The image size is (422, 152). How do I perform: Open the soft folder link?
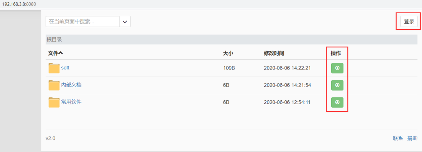pos(65,68)
